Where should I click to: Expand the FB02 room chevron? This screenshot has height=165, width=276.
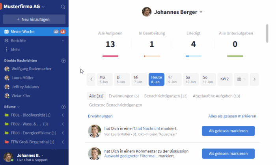[x=63, y=124]
